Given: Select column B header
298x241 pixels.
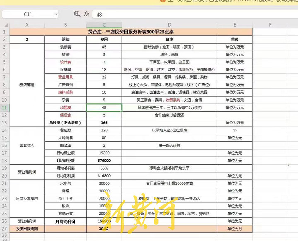Looking at the screenshot, I should click(x=65, y=25).
